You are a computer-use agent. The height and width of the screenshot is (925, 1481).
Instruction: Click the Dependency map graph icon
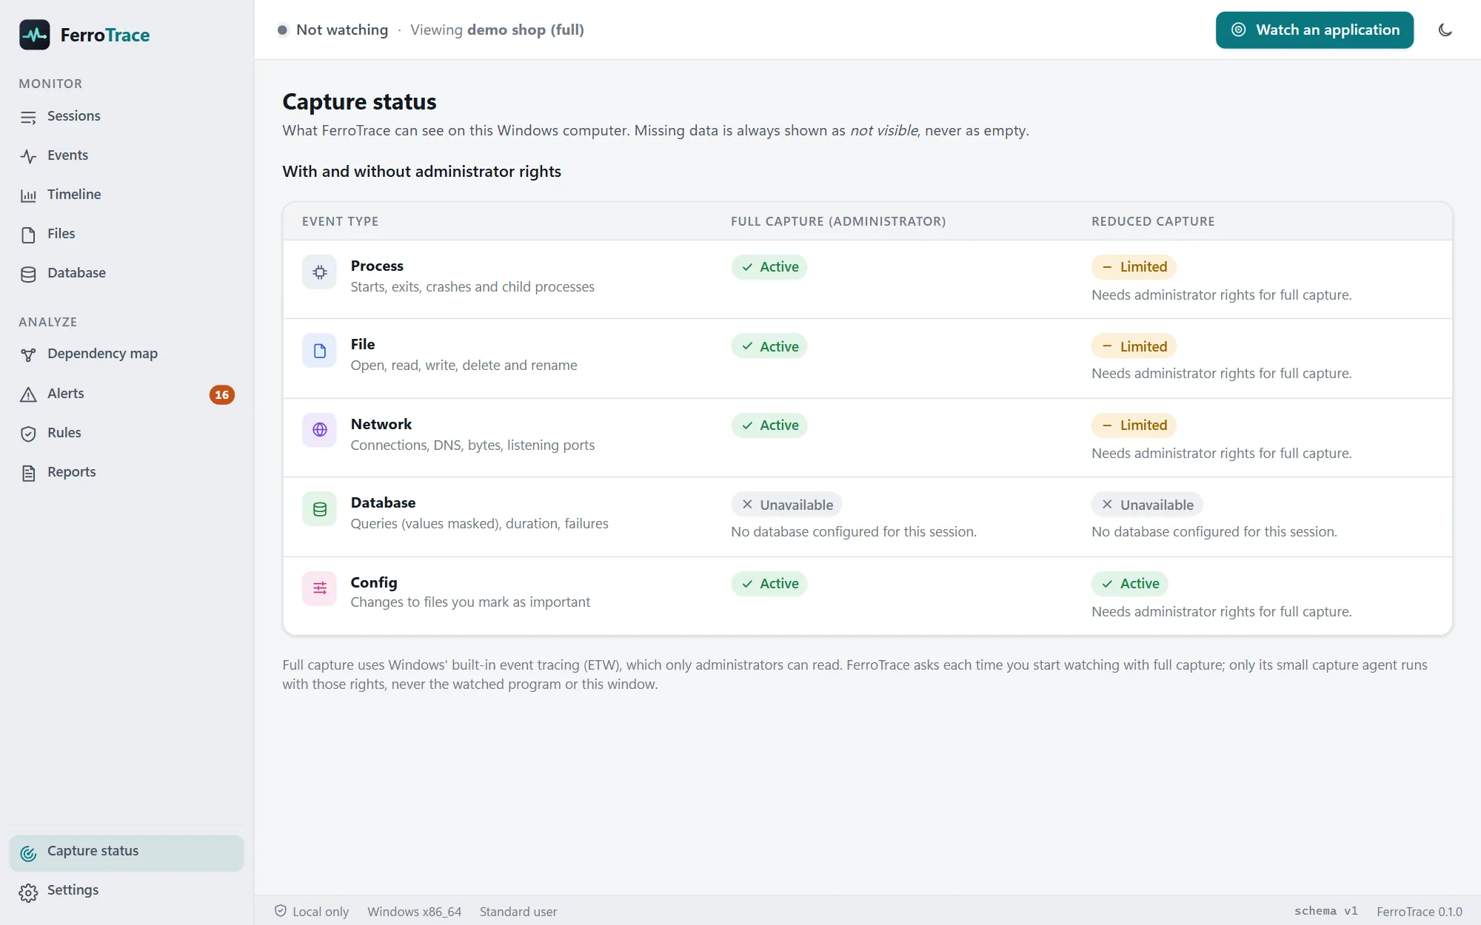[28, 354]
